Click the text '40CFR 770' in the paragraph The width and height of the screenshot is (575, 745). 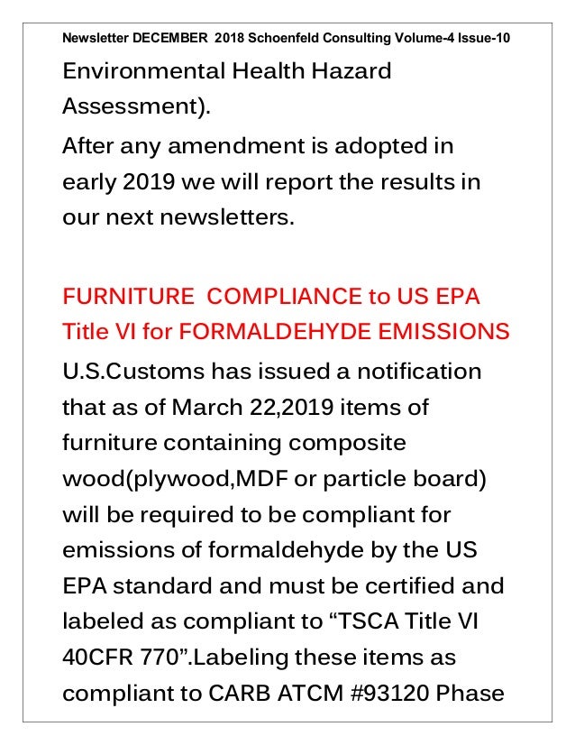pyautogui.click(x=120, y=658)
